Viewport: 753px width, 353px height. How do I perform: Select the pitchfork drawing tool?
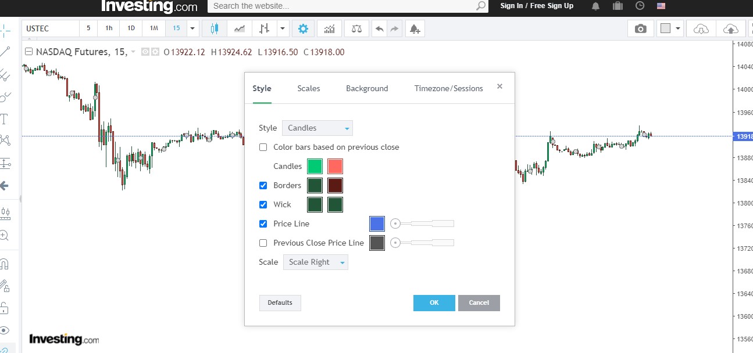tap(5, 74)
